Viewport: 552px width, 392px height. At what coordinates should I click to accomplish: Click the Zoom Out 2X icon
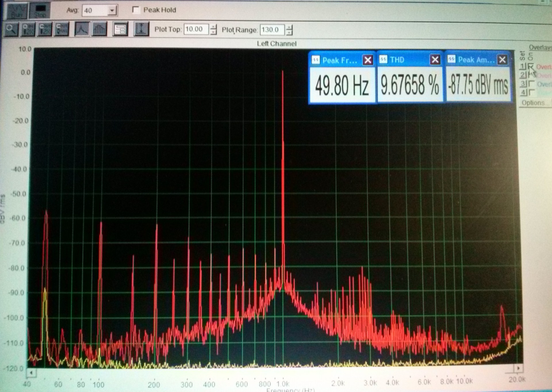pyautogui.click(x=45, y=29)
